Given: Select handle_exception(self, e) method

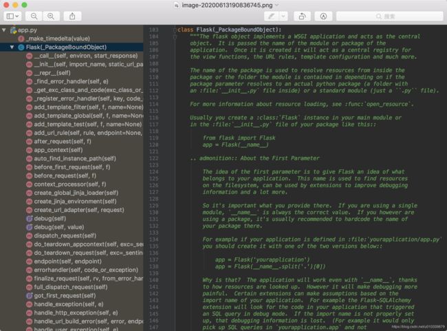Looking at the screenshot, I should point(69,304).
